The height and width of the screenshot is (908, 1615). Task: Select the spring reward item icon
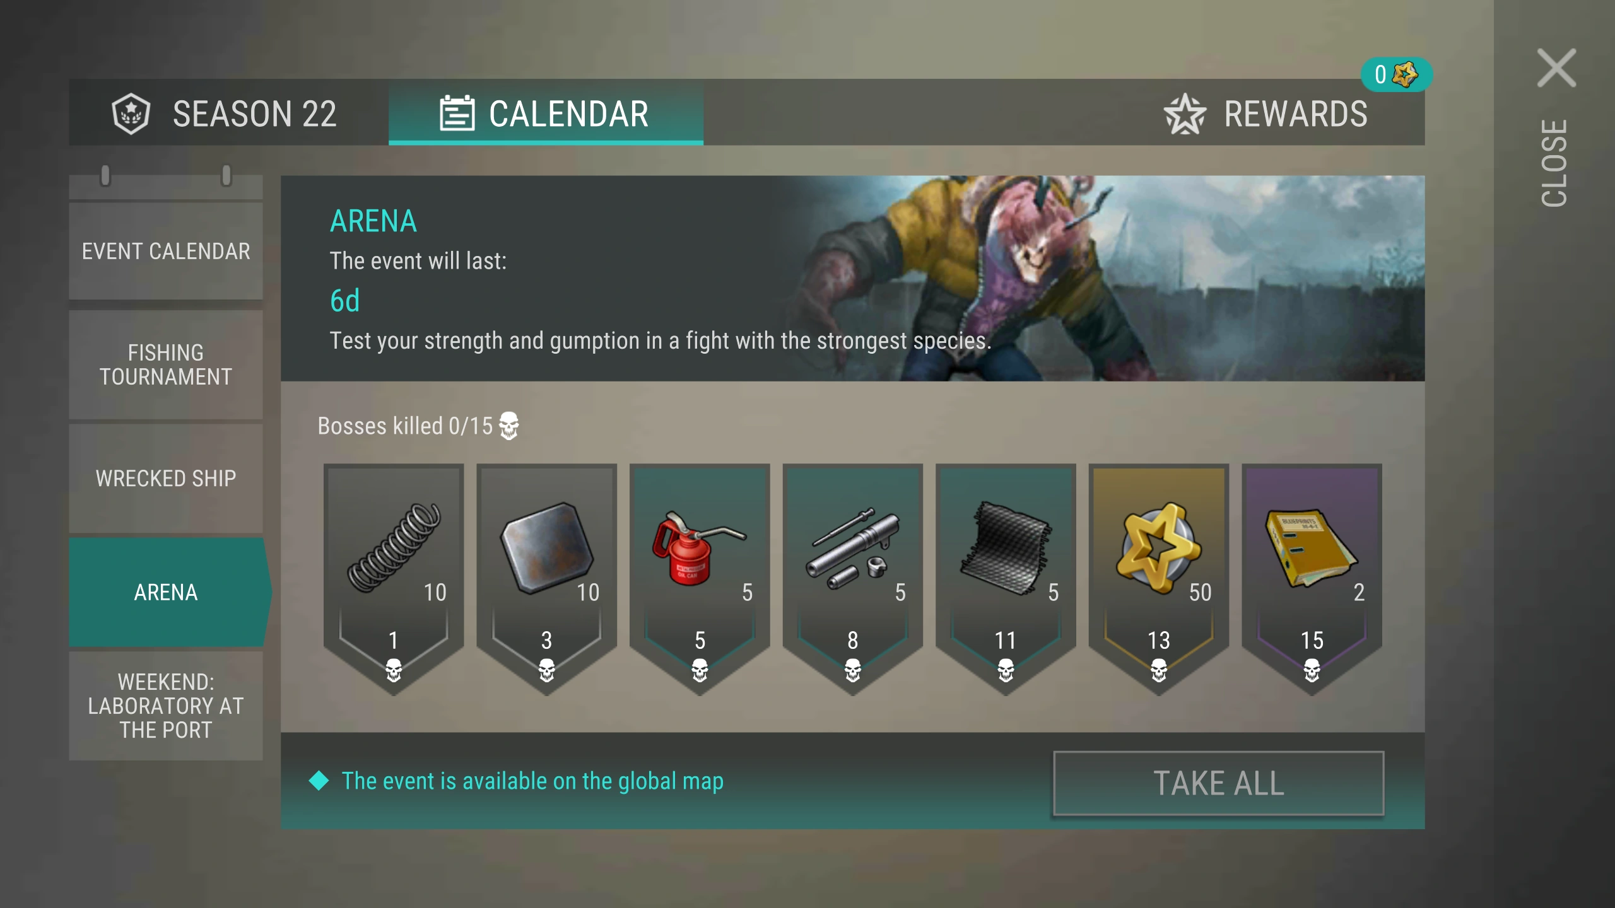pyautogui.click(x=394, y=547)
